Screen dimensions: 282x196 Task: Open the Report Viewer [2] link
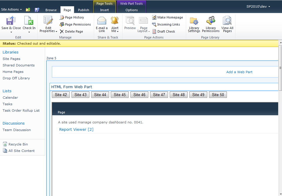[x=76, y=129]
